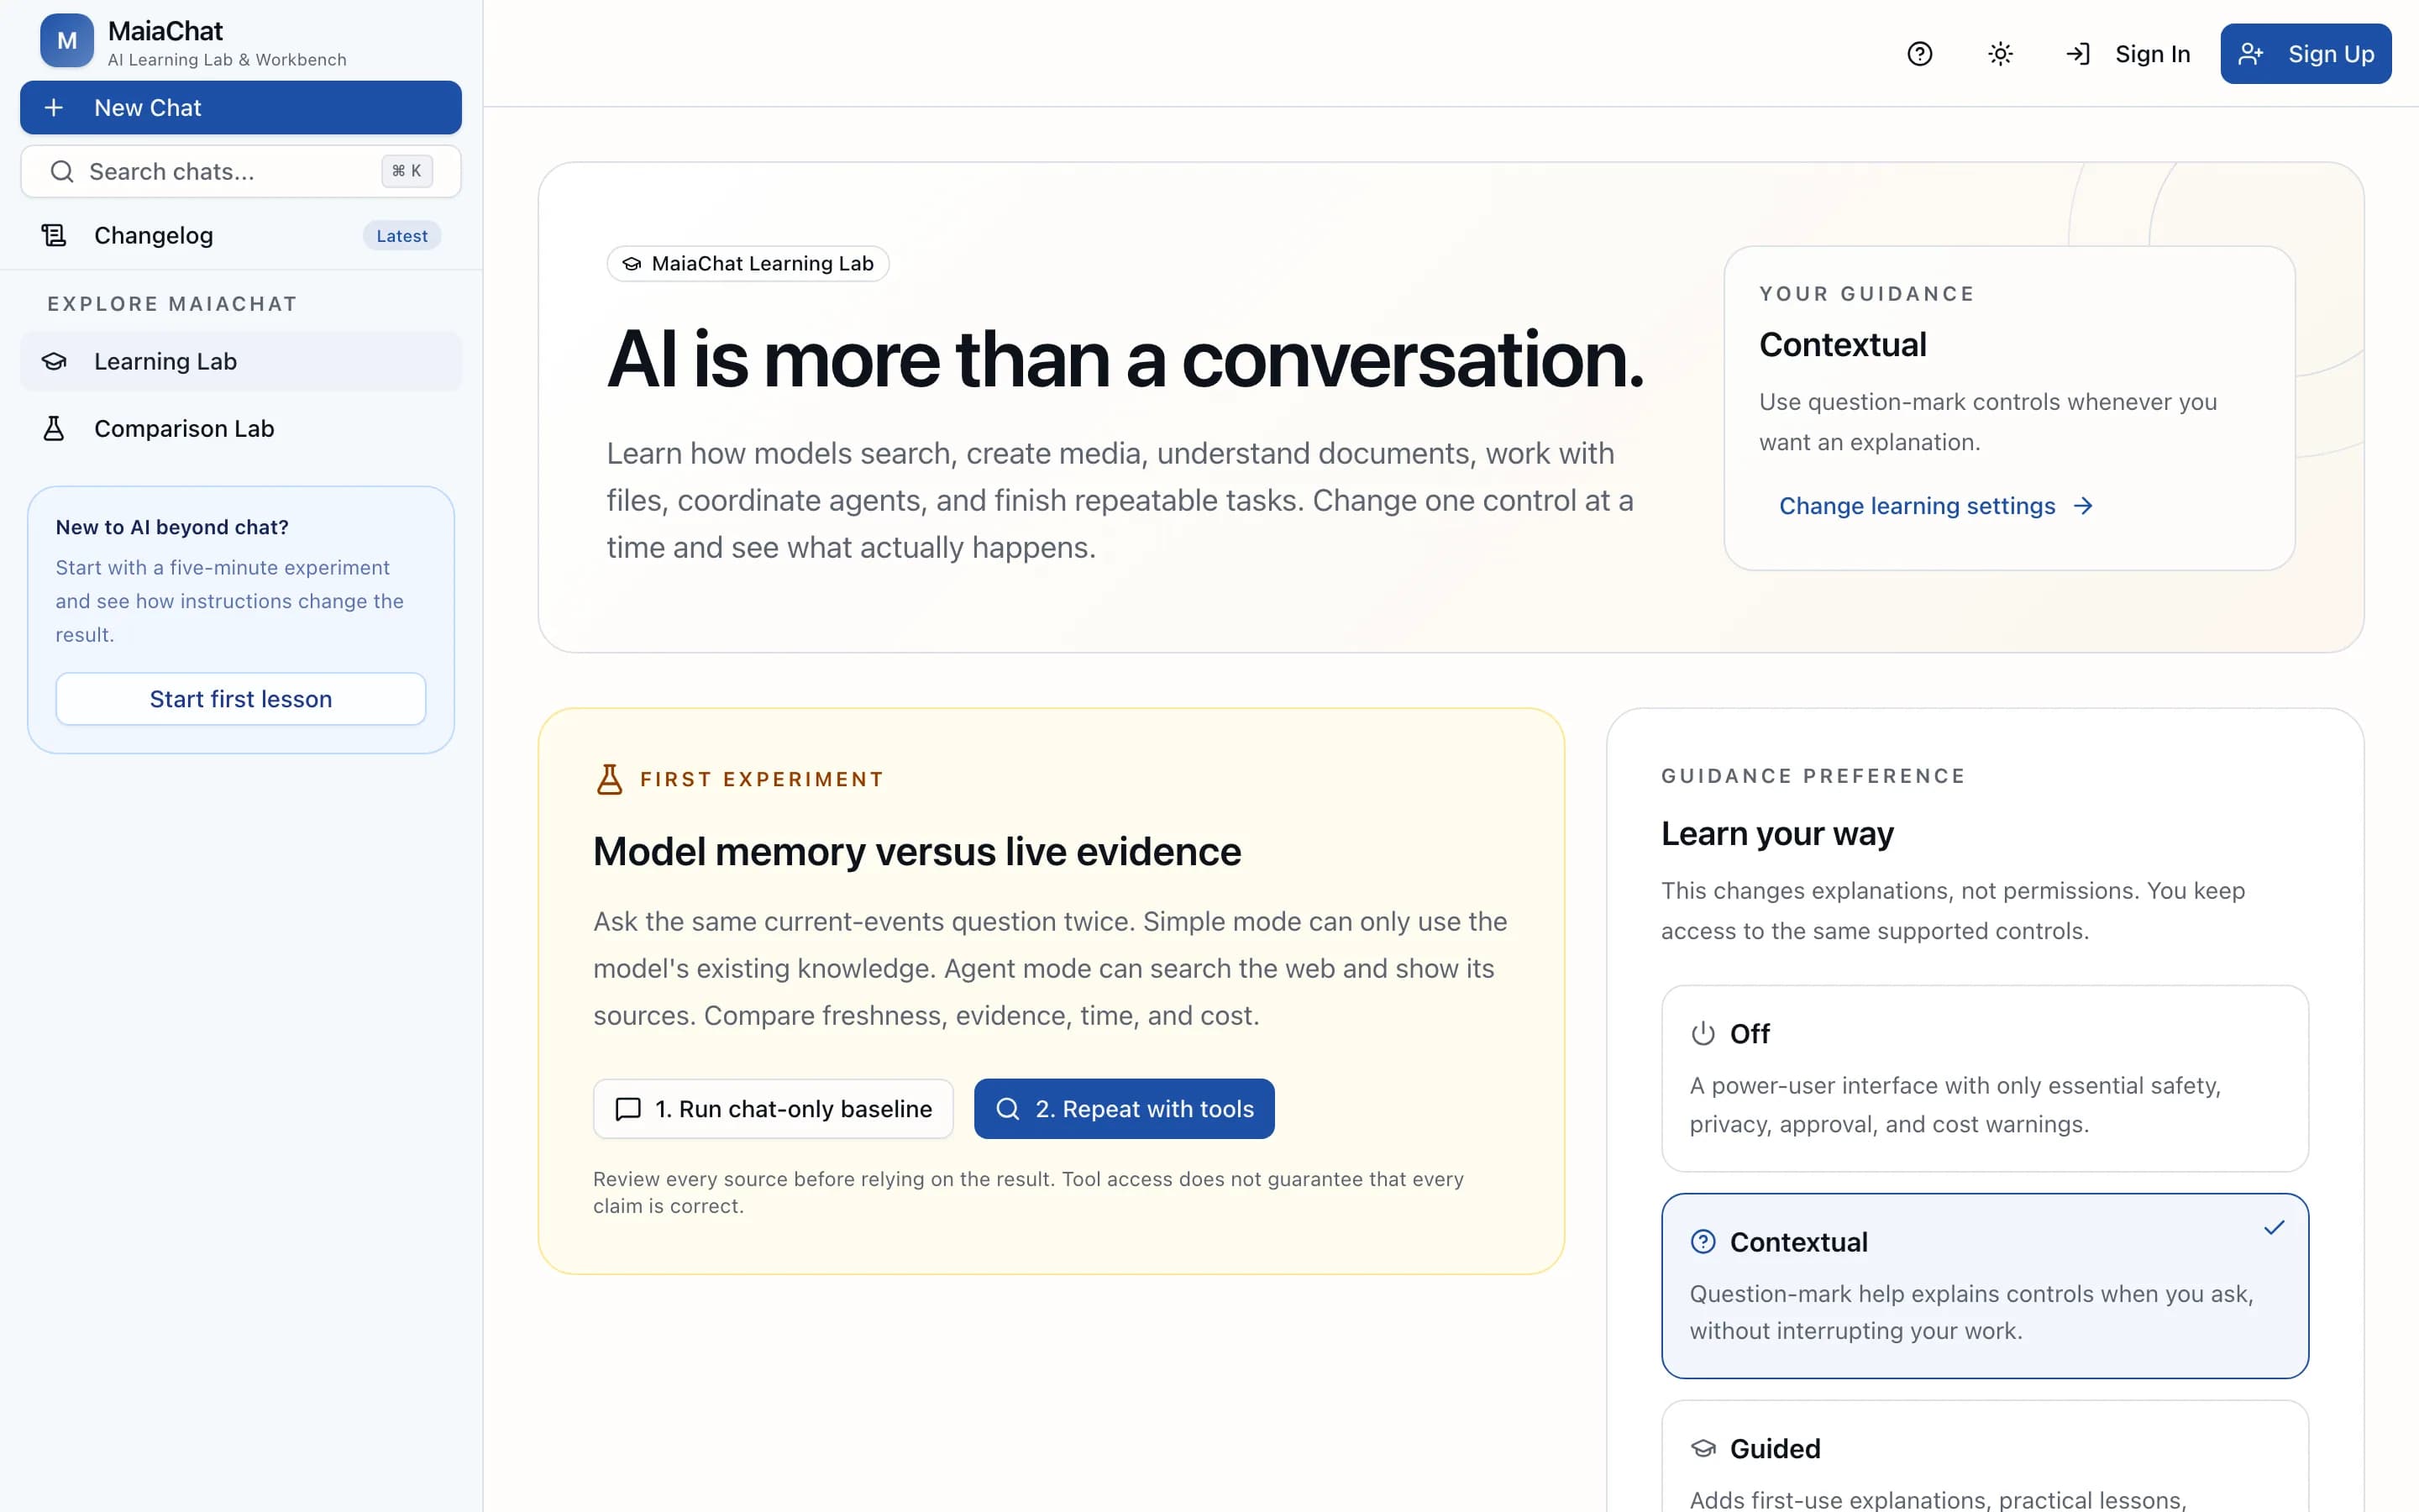
Task: Click the arrow next to Change learning settings
Action: tap(2083, 506)
